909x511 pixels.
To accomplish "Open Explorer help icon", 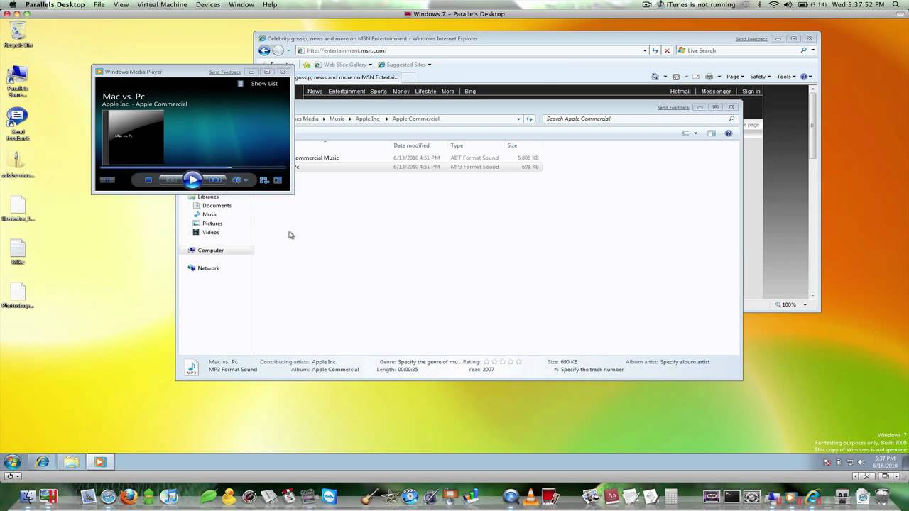I will [x=728, y=133].
